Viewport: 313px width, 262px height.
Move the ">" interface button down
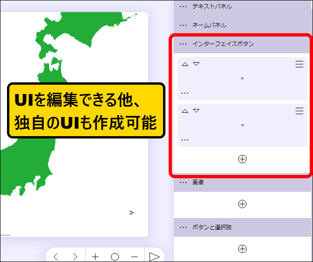196,65
